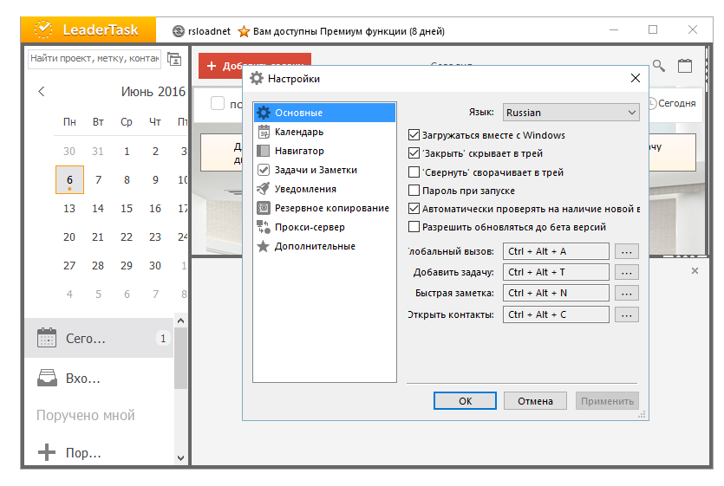The height and width of the screenshot is (486, 724).
Task: Open Уведомления settings category
Action: (325, 189)
